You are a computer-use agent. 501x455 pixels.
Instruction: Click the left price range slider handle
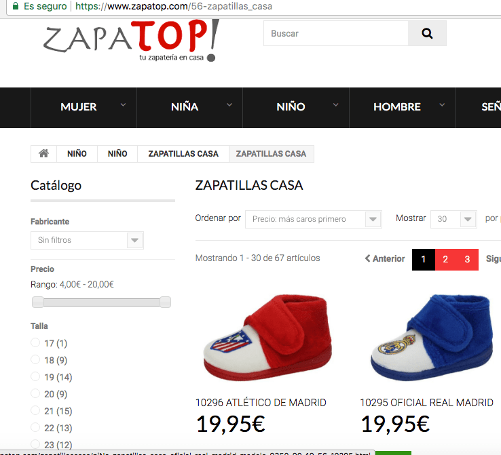(x=38, y=302)
